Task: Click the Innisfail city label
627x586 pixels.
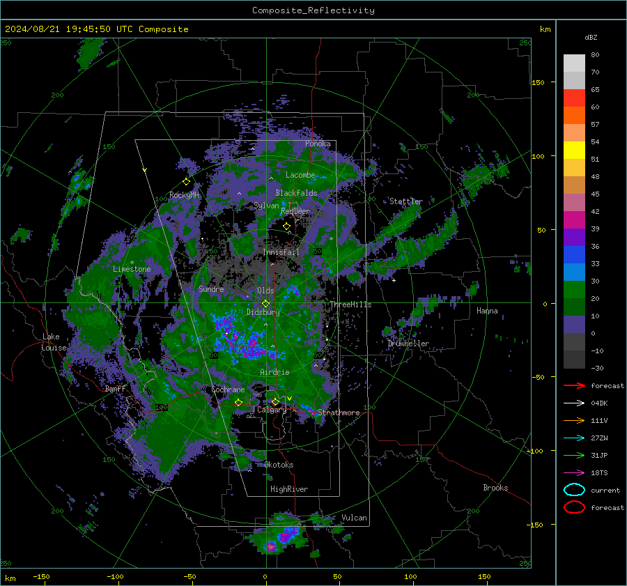Action: (281, 252)
